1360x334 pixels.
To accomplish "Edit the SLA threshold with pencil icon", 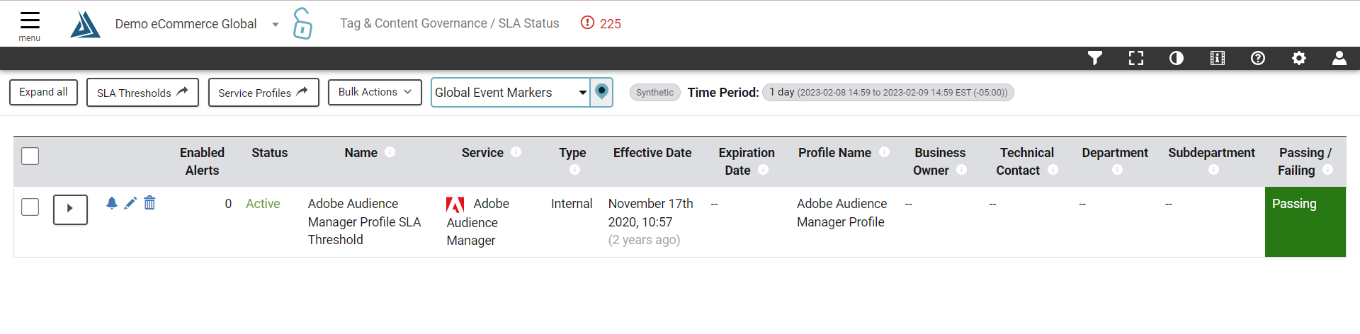I will pos(130,203).
